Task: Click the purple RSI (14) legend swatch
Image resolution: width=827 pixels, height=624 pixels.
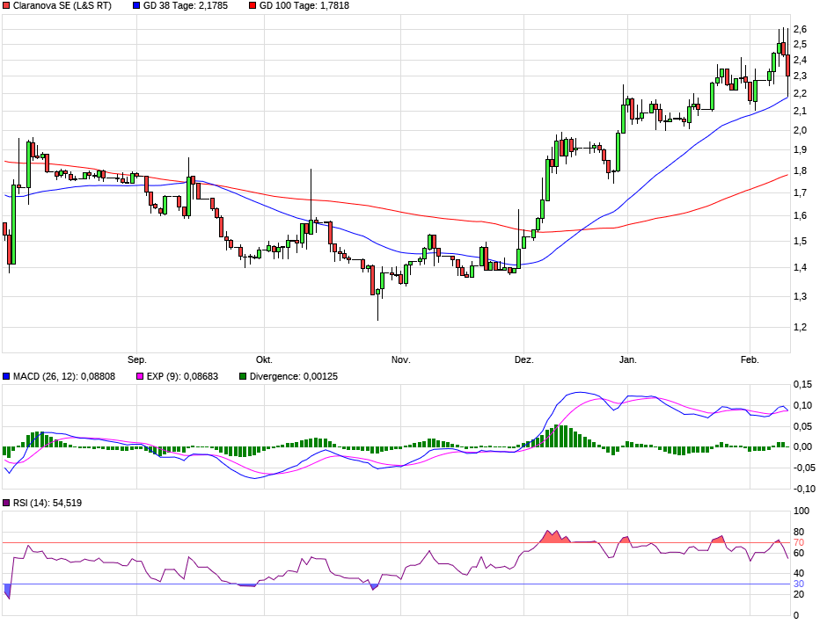Action: click(6, 503)
